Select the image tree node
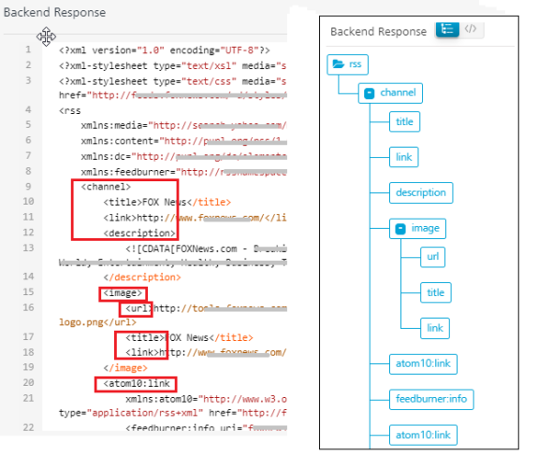This screenshot has width=538, height=454. [417, 229]
